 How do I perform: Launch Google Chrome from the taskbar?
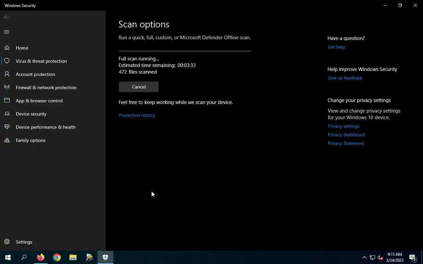[x=57, y=257]
